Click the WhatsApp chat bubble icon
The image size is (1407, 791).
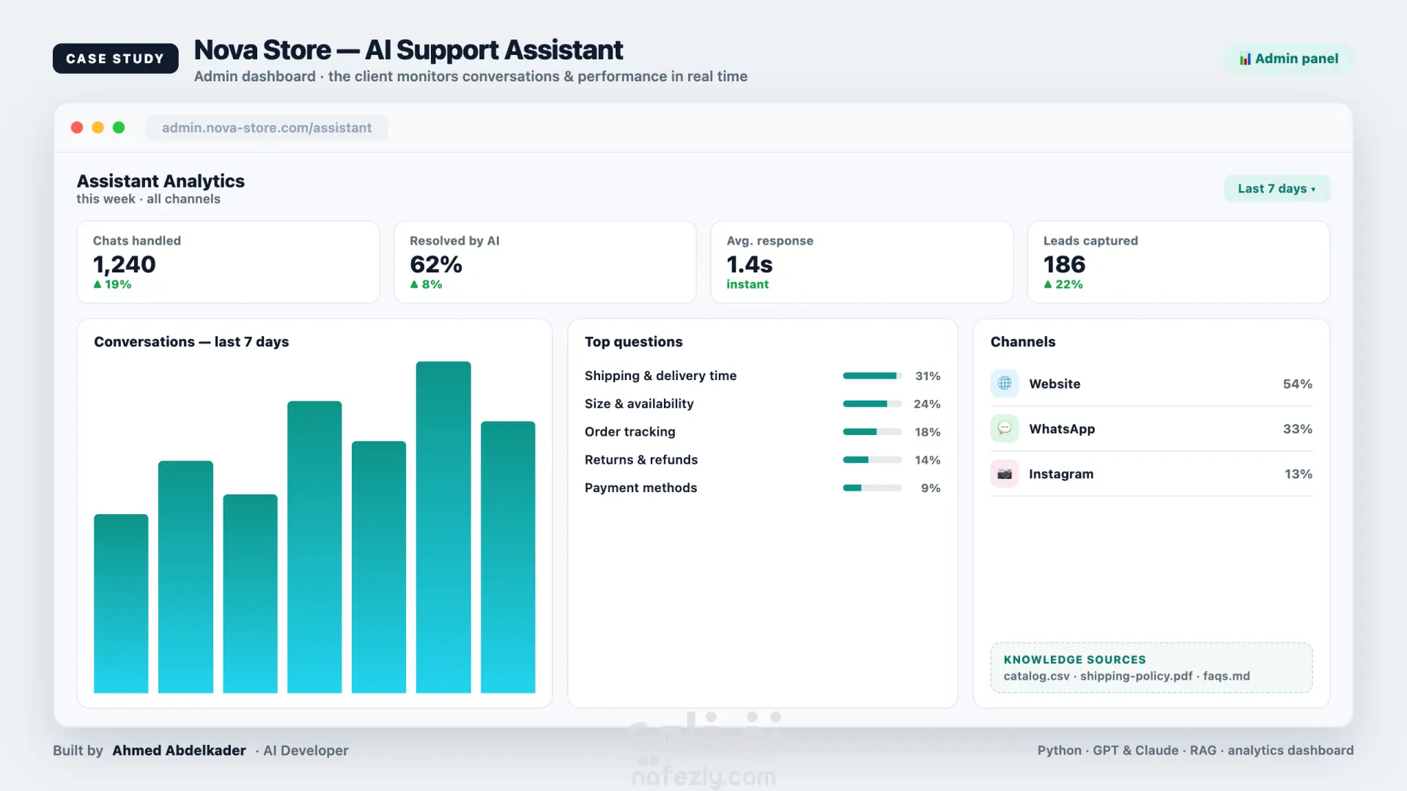pos(1004,428)
